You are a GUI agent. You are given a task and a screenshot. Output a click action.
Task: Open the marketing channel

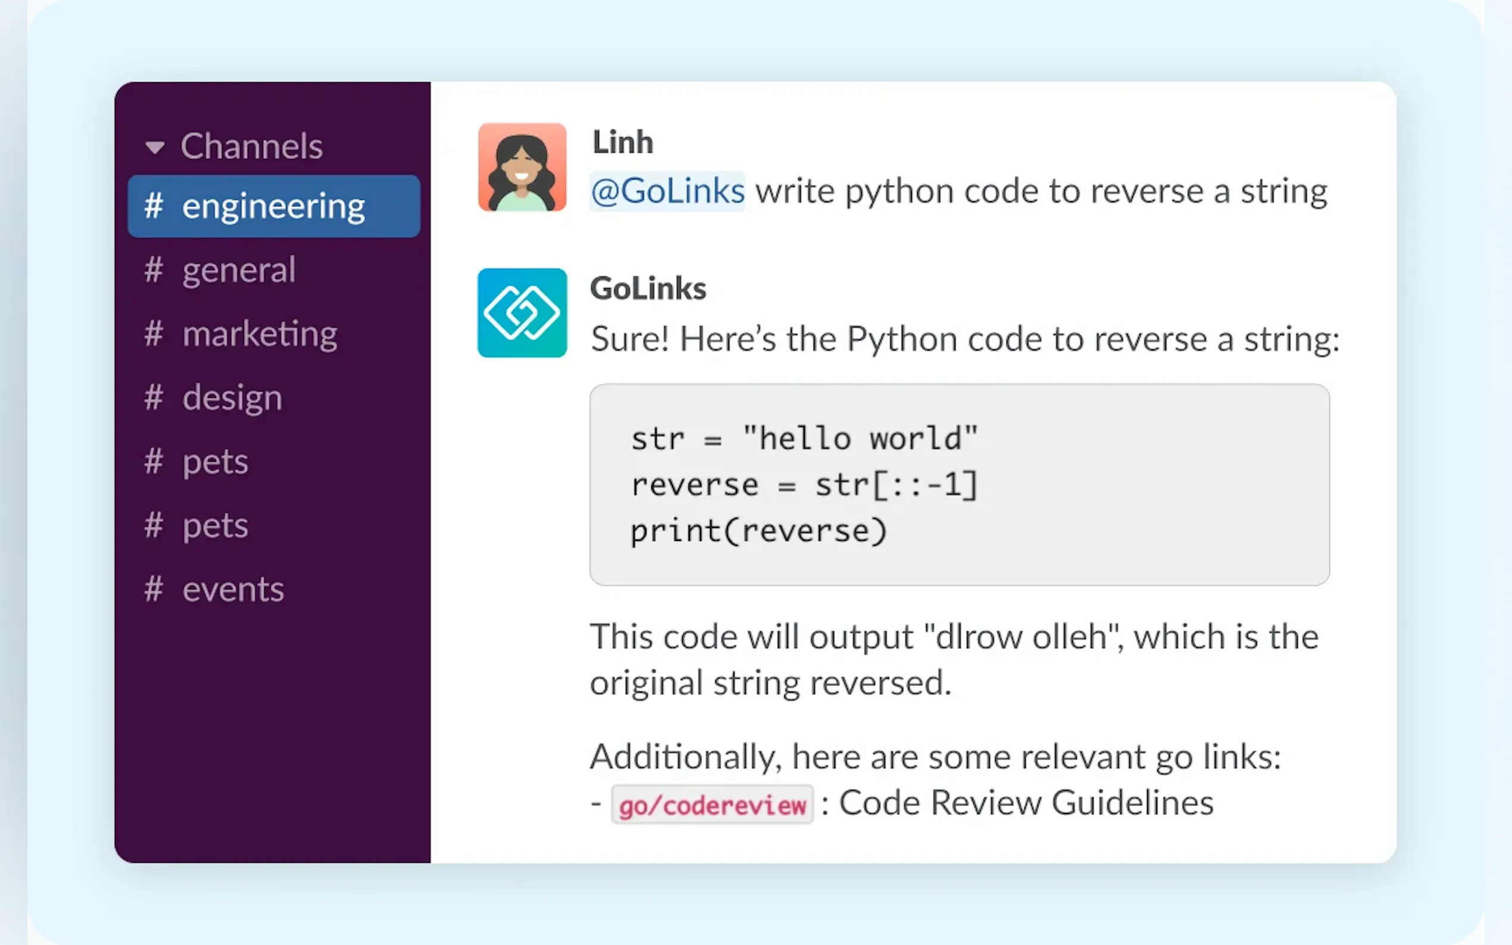pos(260,334)
